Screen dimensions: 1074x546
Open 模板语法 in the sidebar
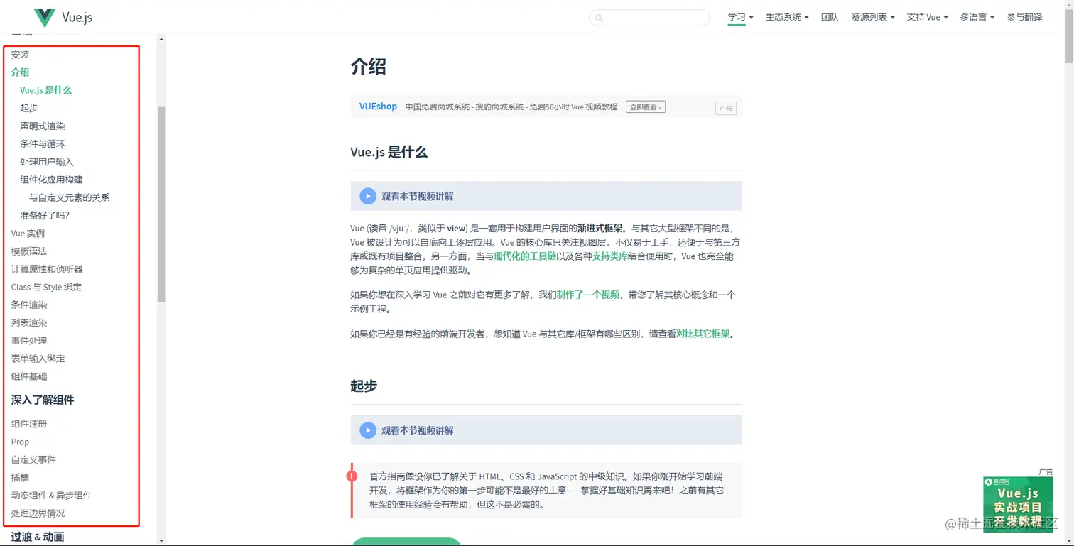pyautogui.click(x=29, y=251)
